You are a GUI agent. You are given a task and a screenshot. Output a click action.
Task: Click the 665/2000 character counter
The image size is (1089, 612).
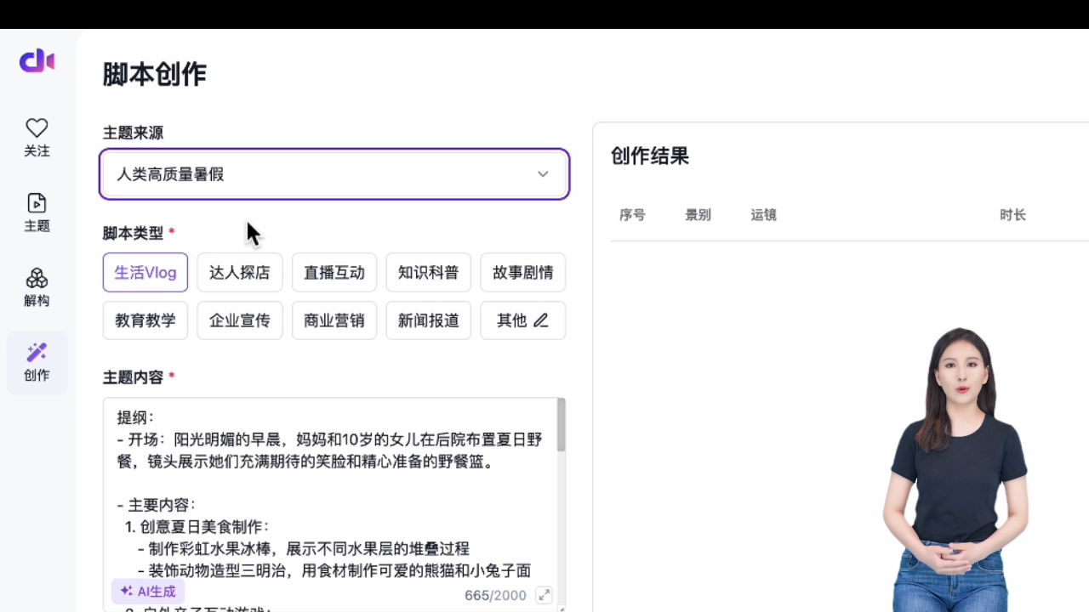pos(495,596)
